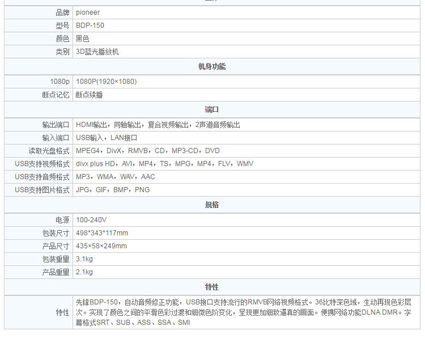Select the 断点续播 value
This screenshot has height=339, width=425.
(89, 95)
